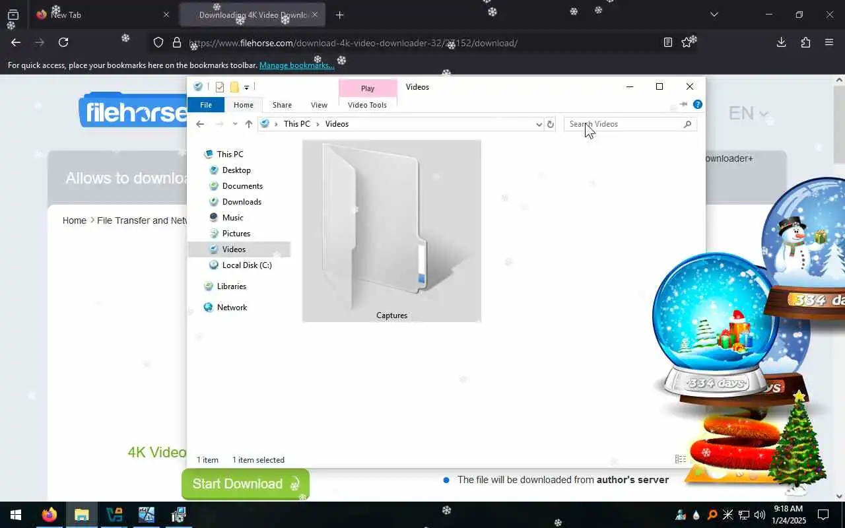Switch to the Share ribbon tab
845x528 pixels.
pyautogui.click(x=282, y=105)
